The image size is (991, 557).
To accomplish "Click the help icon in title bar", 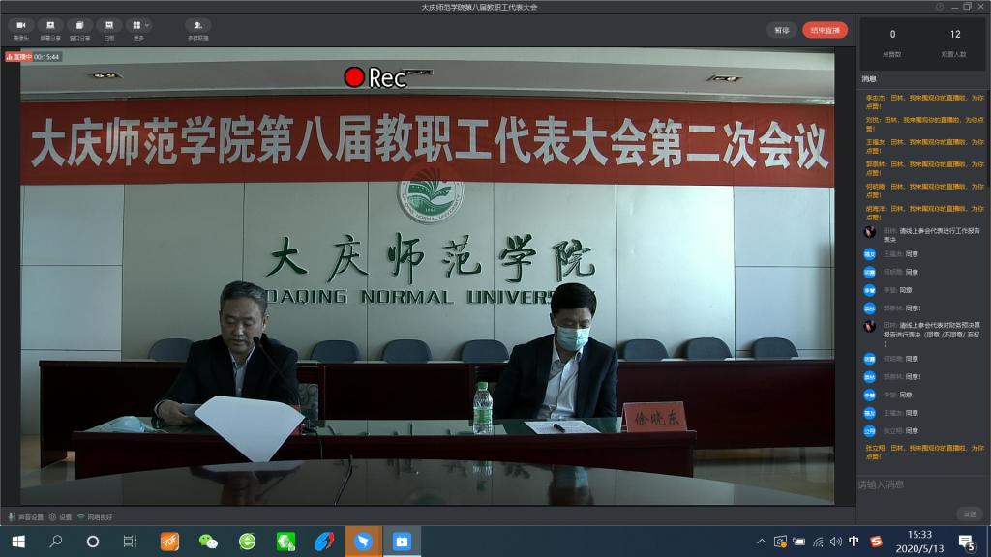I will [x=940, y=7].
